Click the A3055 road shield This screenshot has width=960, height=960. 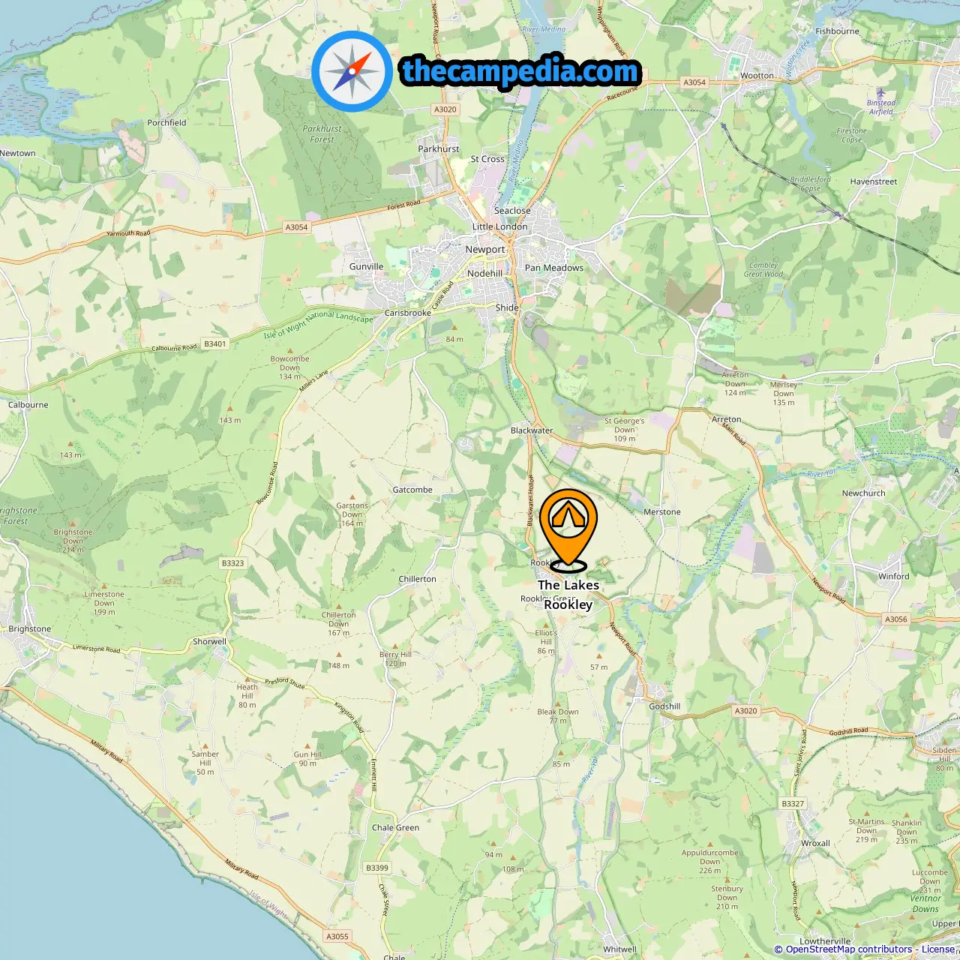coord(337,936)
